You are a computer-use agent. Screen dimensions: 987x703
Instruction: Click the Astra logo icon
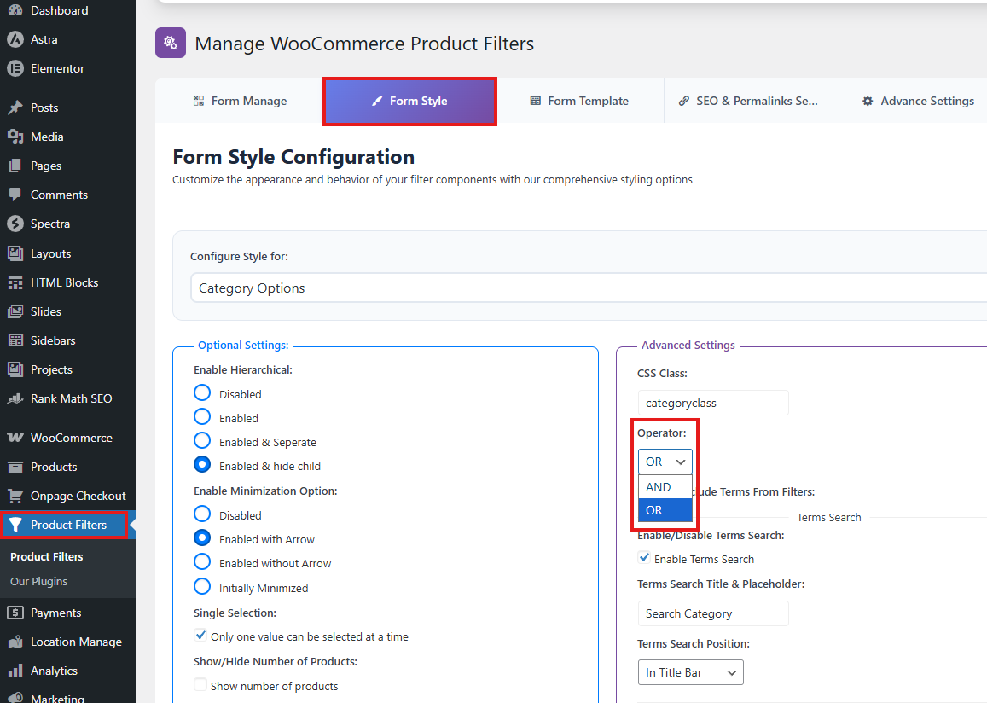coord(15,39)
